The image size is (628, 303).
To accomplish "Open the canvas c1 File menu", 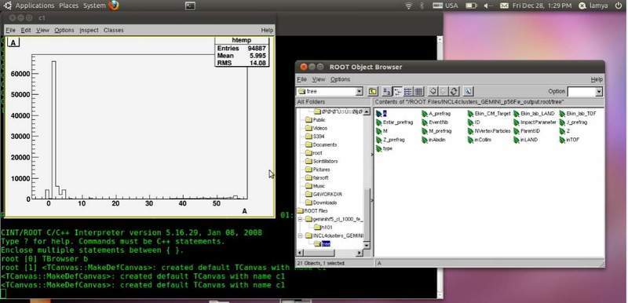I will point(10,30).
